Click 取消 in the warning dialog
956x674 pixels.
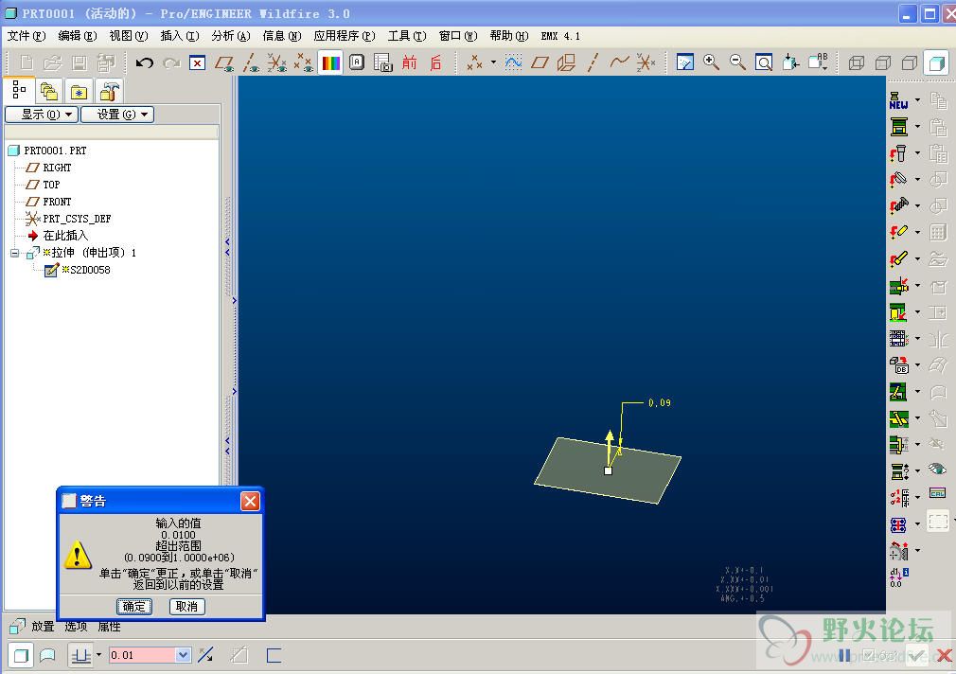point(186,606)
